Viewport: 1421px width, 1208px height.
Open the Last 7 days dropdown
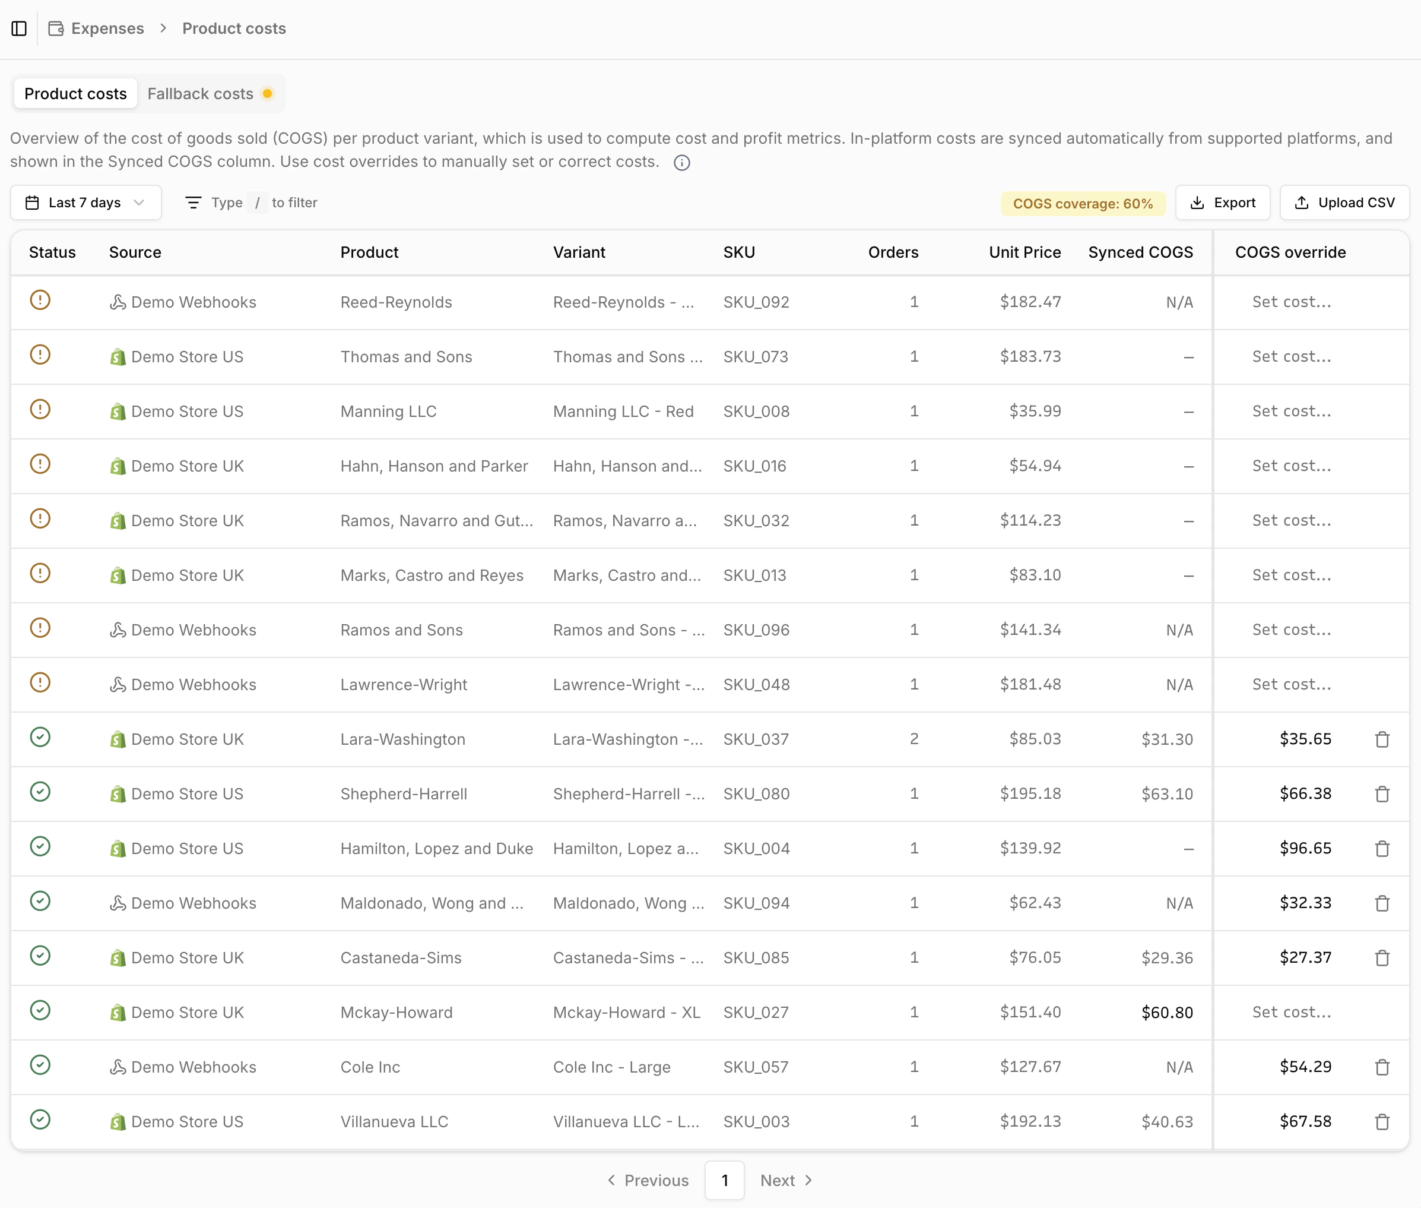pyautogui.click(x=86, y=203)
